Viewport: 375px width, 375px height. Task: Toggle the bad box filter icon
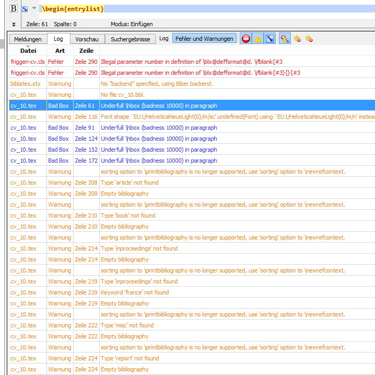pos(270,39)
